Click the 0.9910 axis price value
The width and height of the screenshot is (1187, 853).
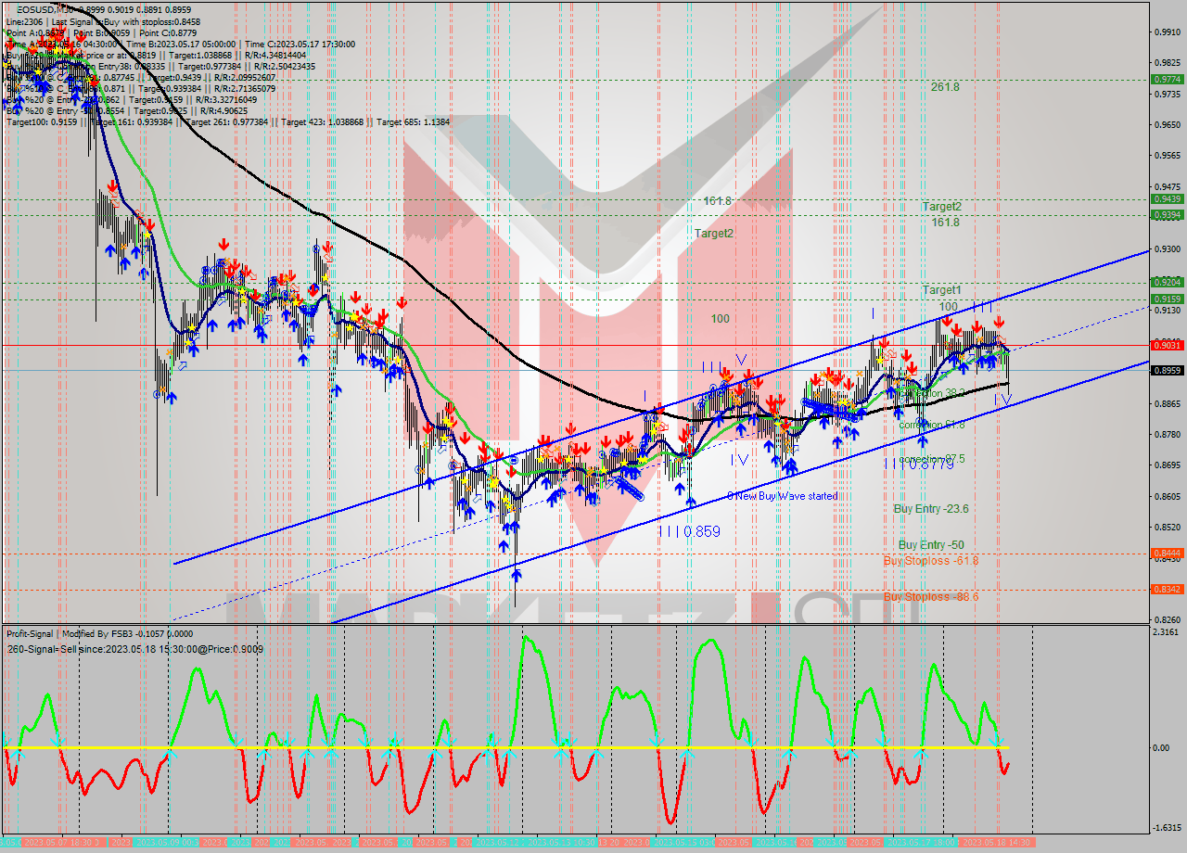[x=1166, y=32]
